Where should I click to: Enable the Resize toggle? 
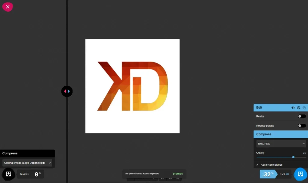pyautogui.click(x=302, y=116)
